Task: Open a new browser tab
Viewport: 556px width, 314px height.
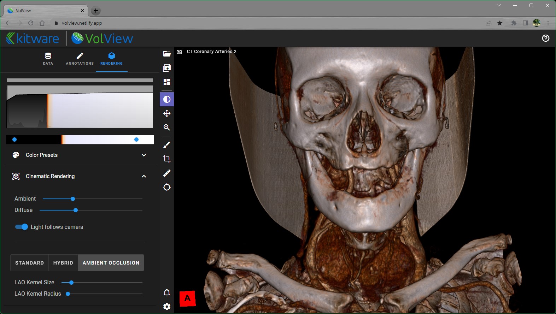Action: (x=96, y=11)
